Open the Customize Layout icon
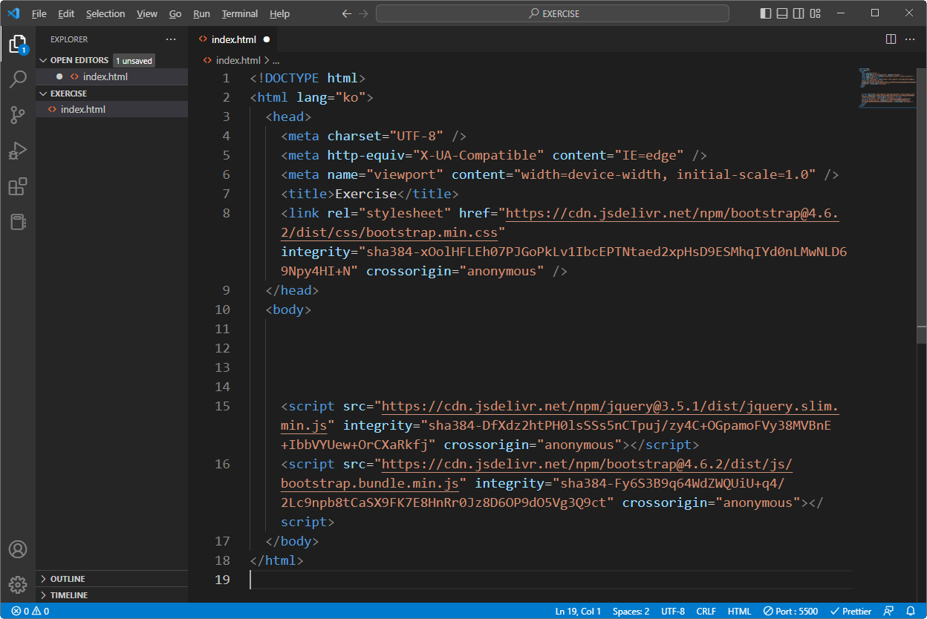Viewport: 927px width, 619px height. pyautogui.click(x=816, y=13)
